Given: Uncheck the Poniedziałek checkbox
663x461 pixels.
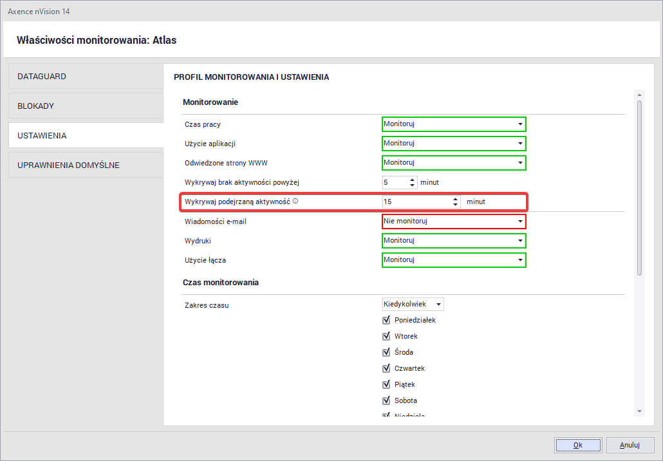Looking at the screenshot, I should tap(387, 320).
